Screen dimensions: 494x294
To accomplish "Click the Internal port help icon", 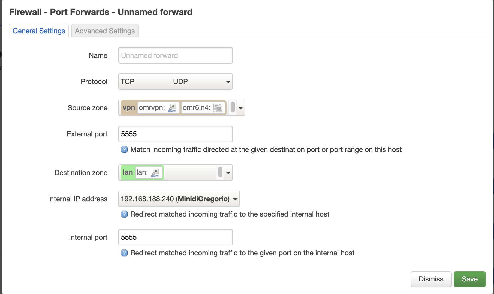I will 124,253.
